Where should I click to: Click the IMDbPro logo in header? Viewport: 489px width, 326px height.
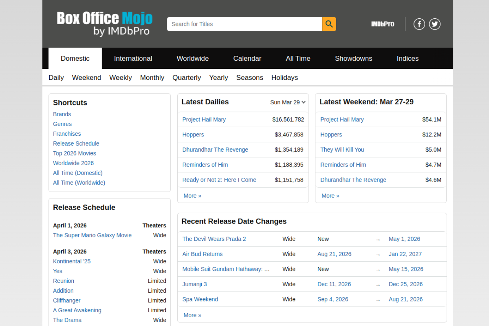(x=382, y=24)
